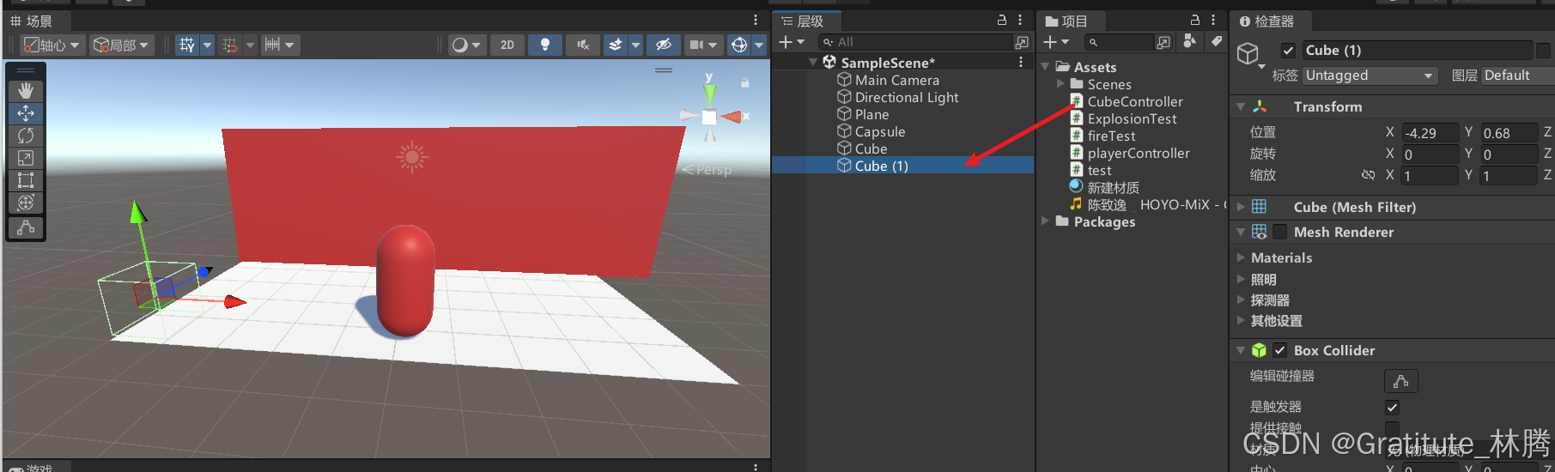Select the Hand view tool
Image resolution: width=1555 pixels, height=472 pixels.
(26, 90)
